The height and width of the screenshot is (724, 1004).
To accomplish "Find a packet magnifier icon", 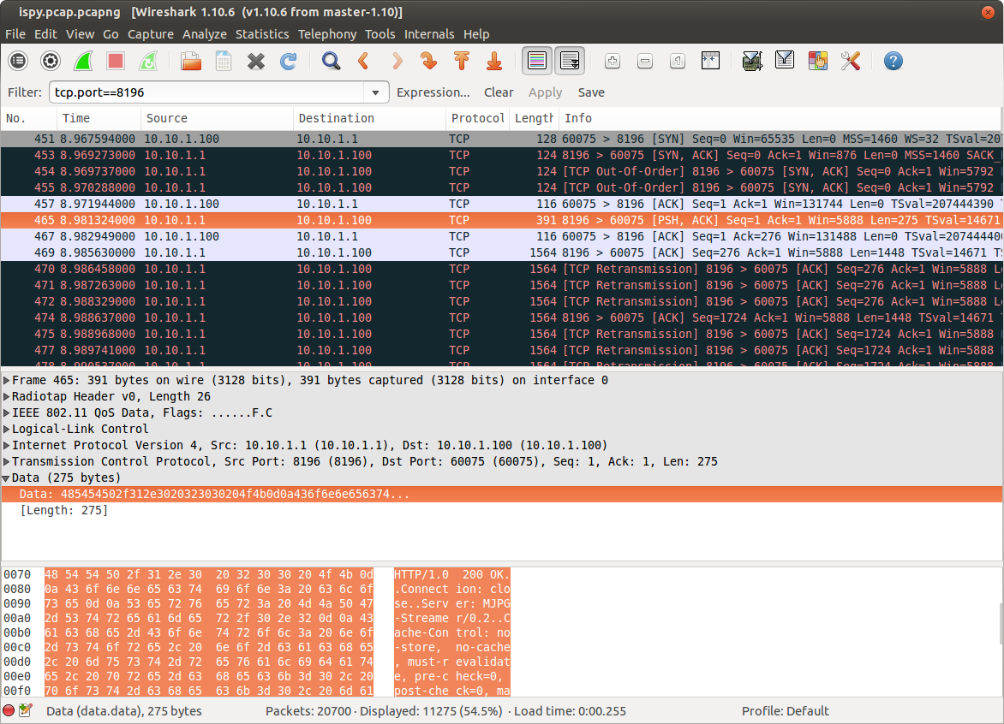I will 331,61.
